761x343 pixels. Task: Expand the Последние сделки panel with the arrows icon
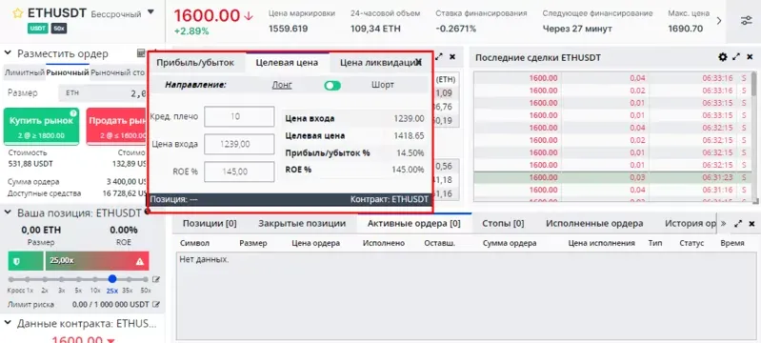pyautogui.click(x=736, y=57)
